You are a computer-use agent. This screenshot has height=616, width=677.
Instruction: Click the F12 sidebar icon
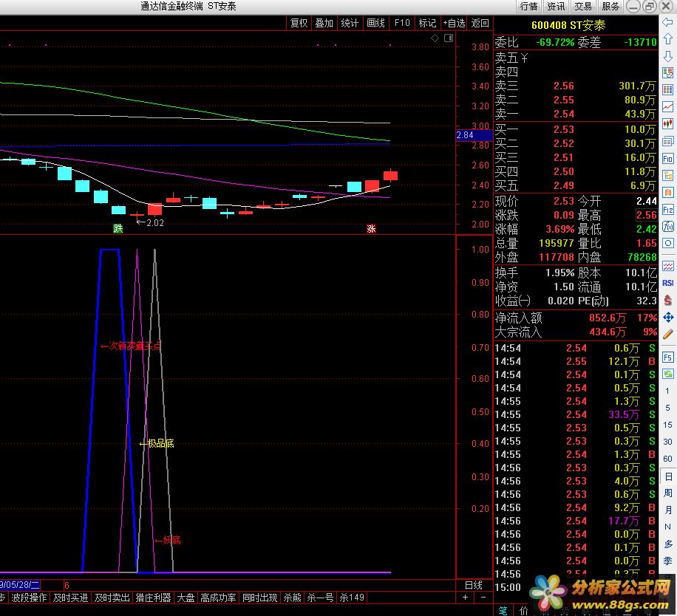click(x=668, y=210)
